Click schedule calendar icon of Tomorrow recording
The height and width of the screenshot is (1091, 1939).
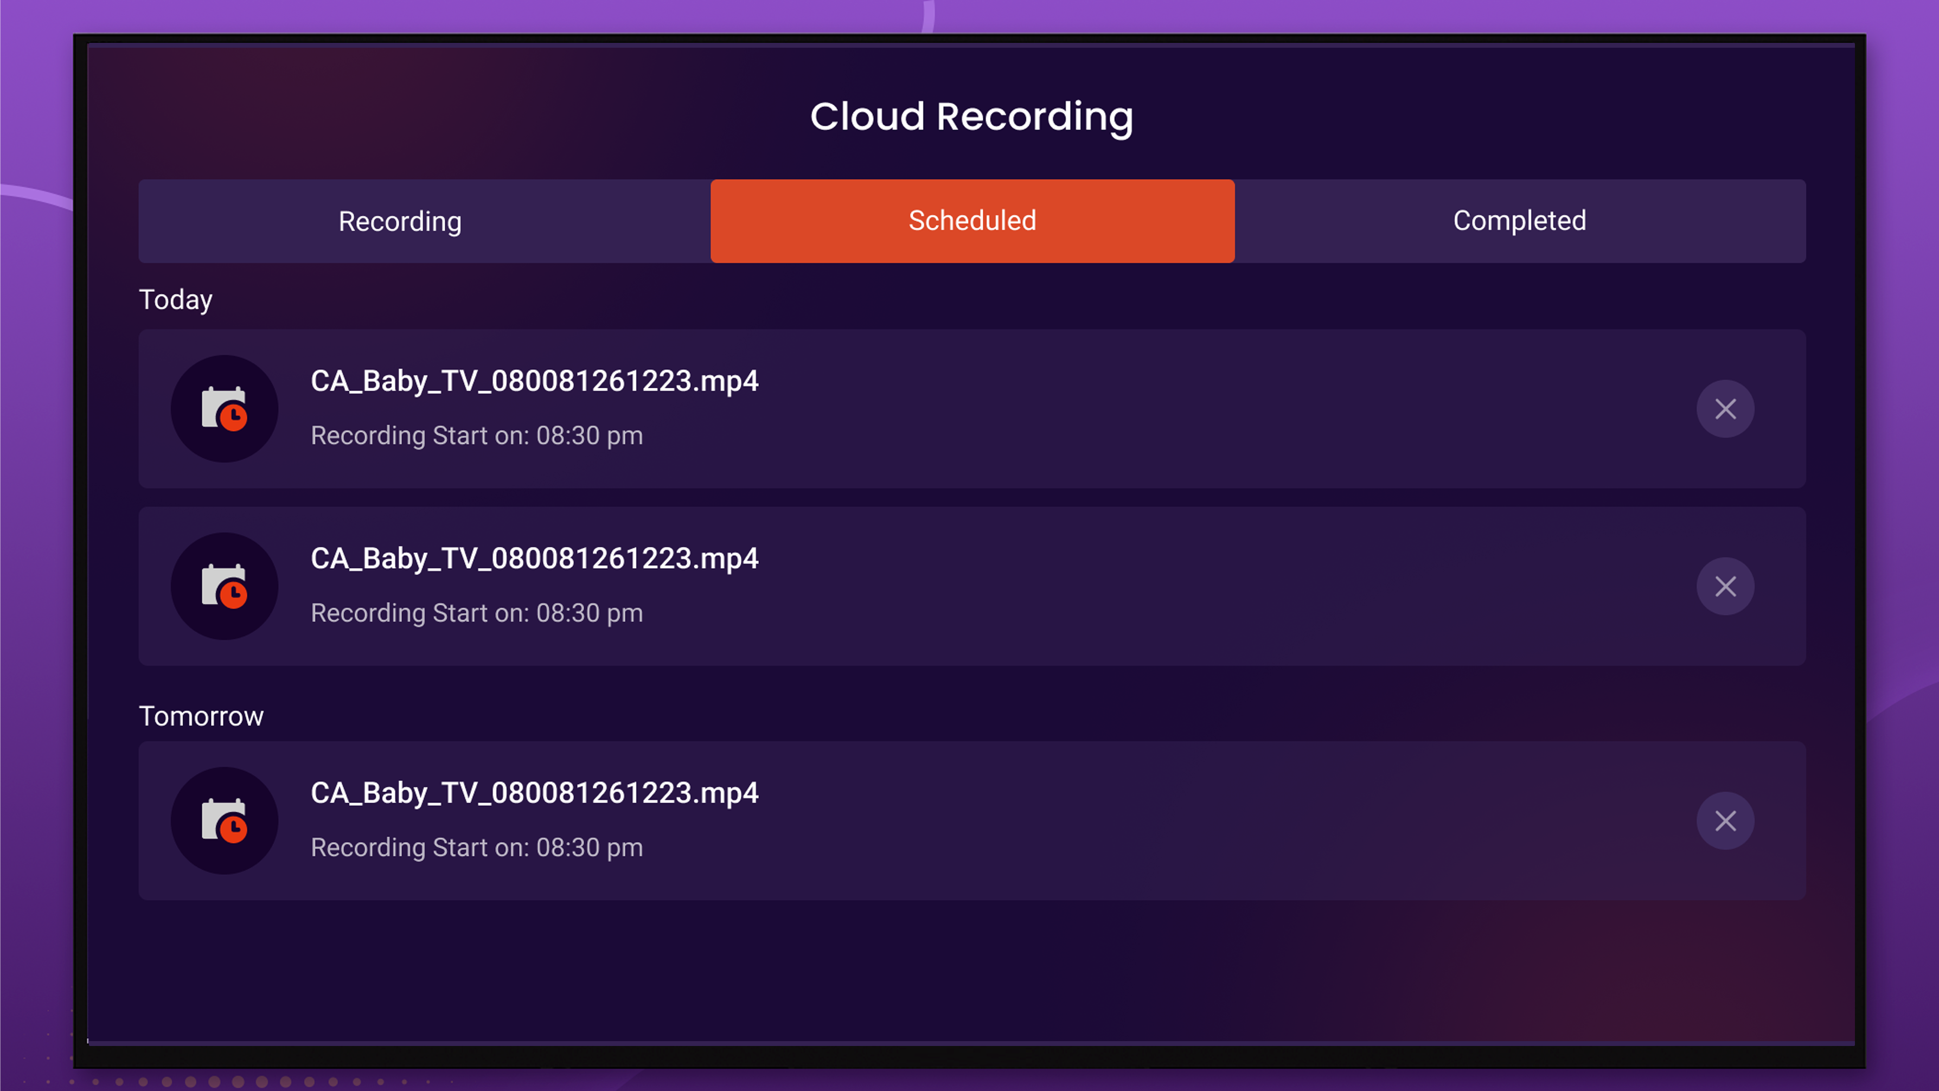(x=225, y=822)
